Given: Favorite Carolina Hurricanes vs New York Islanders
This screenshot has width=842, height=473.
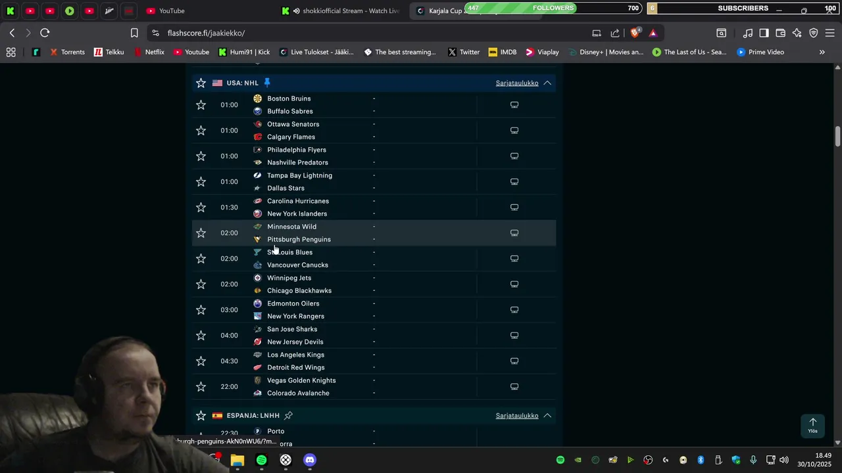Looking at the screenshot, I should pyautogui.click(x=201, y=208).
